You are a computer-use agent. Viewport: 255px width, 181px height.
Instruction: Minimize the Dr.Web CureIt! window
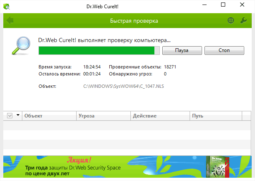[x=204, y=5]
